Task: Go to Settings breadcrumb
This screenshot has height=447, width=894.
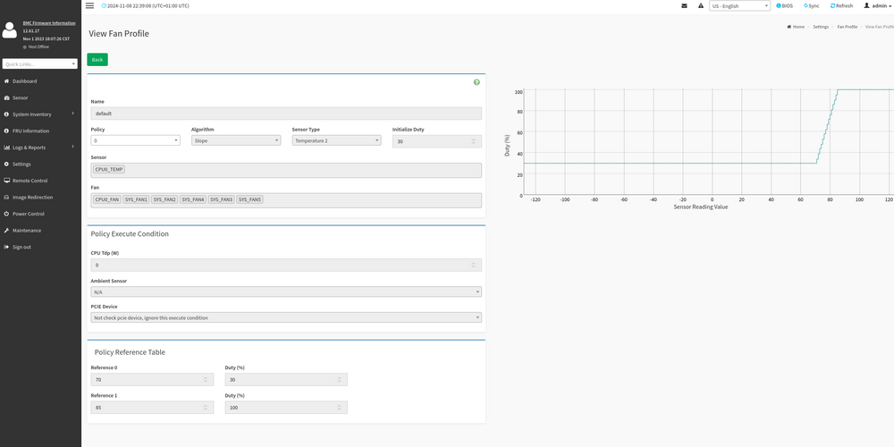Action: click(821, 27)
